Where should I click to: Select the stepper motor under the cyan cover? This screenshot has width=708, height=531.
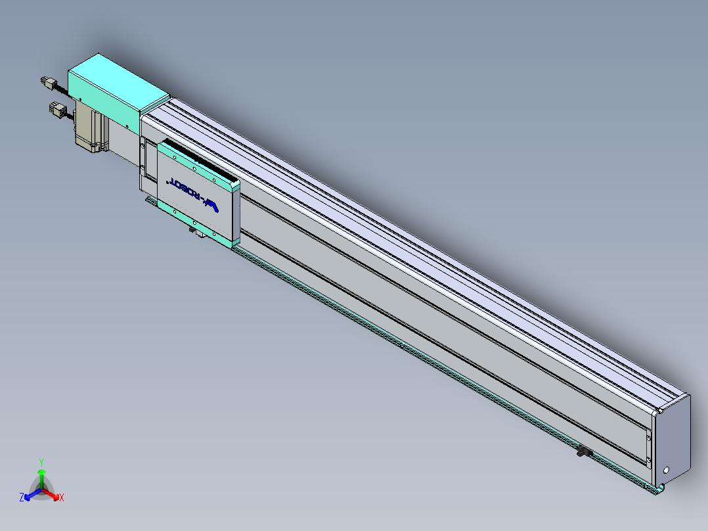click(92, 128)
